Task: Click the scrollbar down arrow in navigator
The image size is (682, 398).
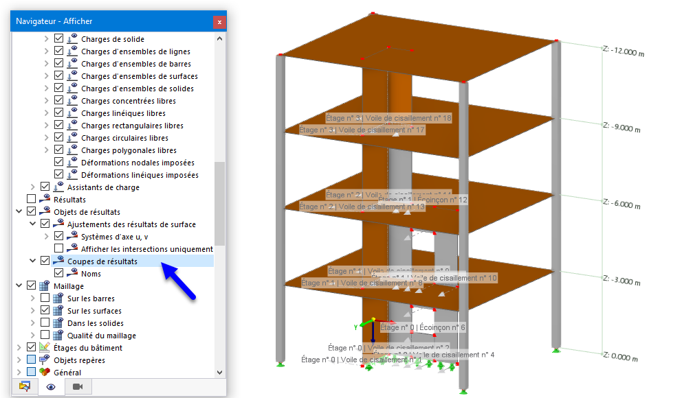Action: click(219, 373)
